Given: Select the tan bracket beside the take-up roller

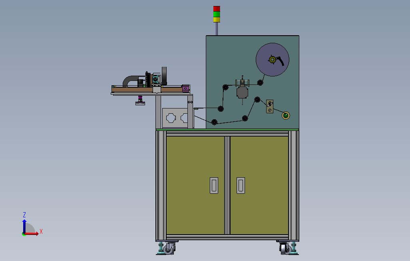Looking at the screenshot, I should tap(270, 106).
